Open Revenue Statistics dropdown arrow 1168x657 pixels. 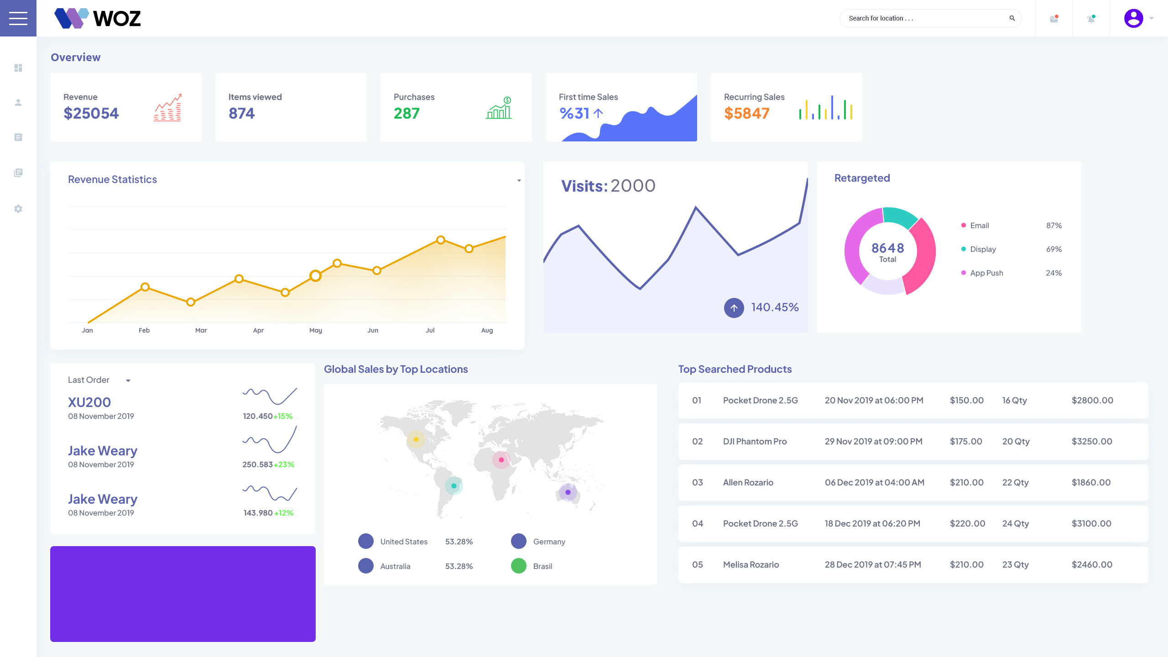[x=519, y=181]
